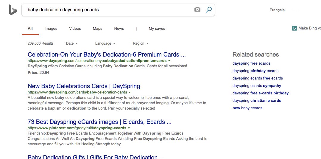
Task: Switch to the Videos tab
Action: coord(75,29)
